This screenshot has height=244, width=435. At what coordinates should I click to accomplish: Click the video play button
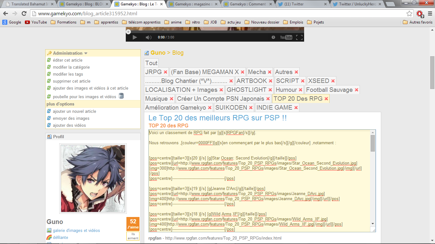[x=135, y=37]
